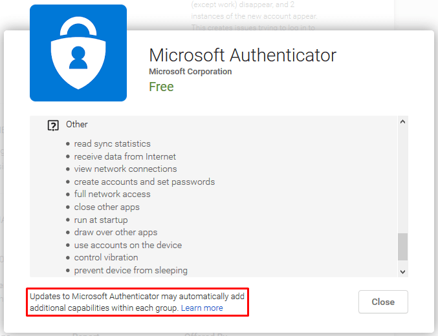Image resolution: width=438 pixels, height=336 pixels.
Task: Click the 'Other' permission group heading
Action: [76, 124]
